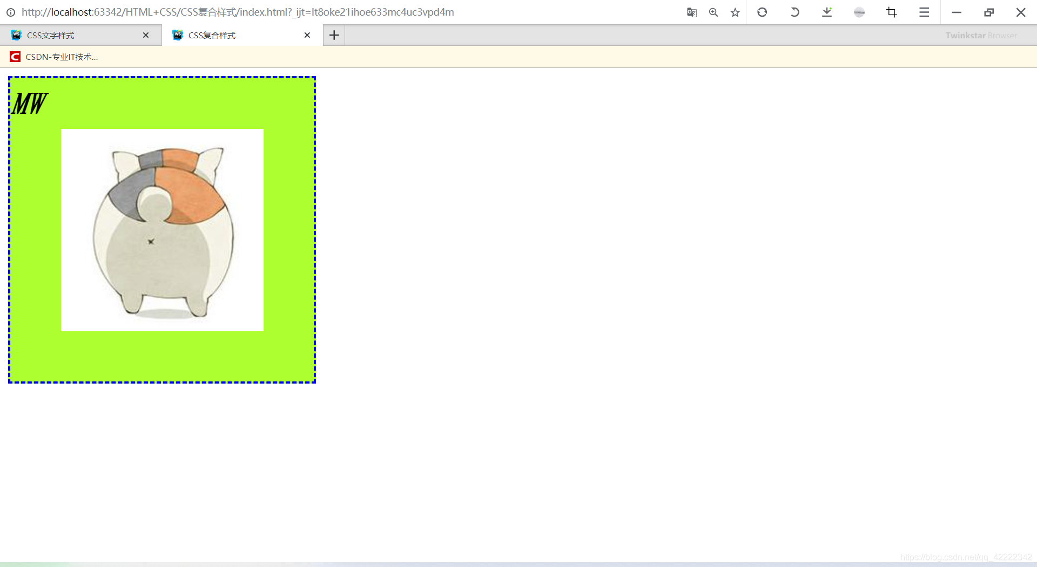1037x567 pixels.
Task: Reload the page with refresh icon
Action: (762, 12)
